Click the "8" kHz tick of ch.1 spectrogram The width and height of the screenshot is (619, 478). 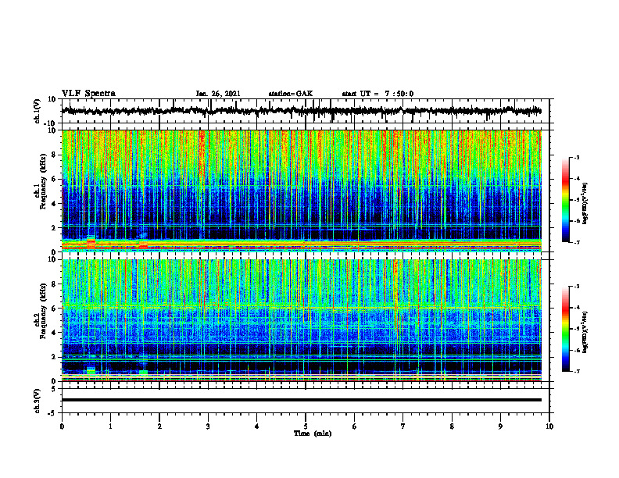[55, 155]
